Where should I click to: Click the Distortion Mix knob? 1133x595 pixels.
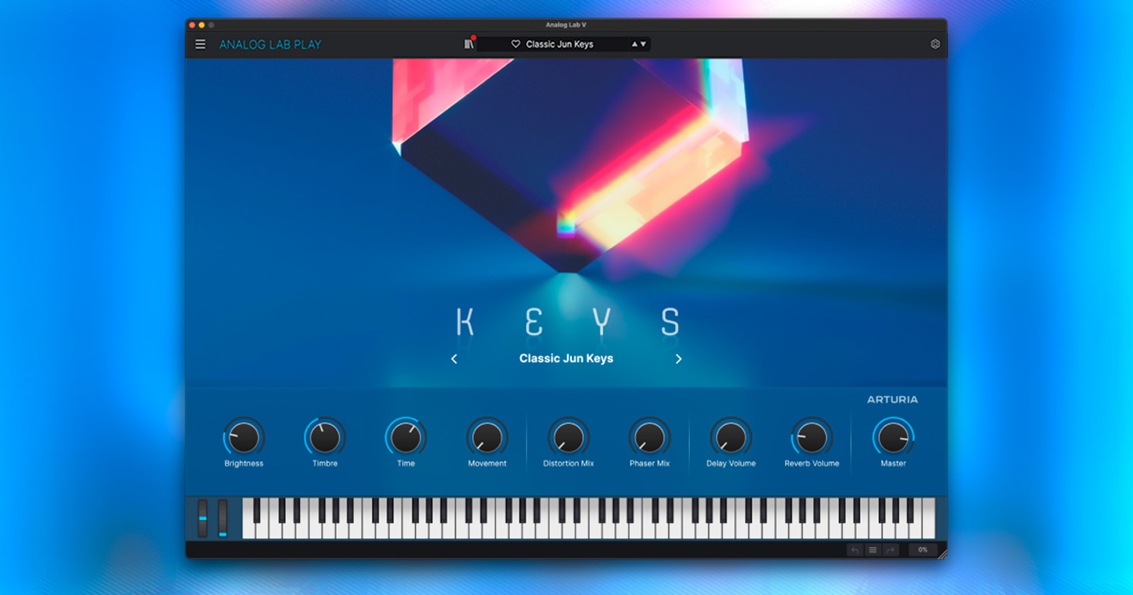point(569,438)
